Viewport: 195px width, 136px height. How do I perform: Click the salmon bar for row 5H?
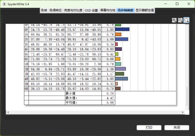click(x=116, y=84)
